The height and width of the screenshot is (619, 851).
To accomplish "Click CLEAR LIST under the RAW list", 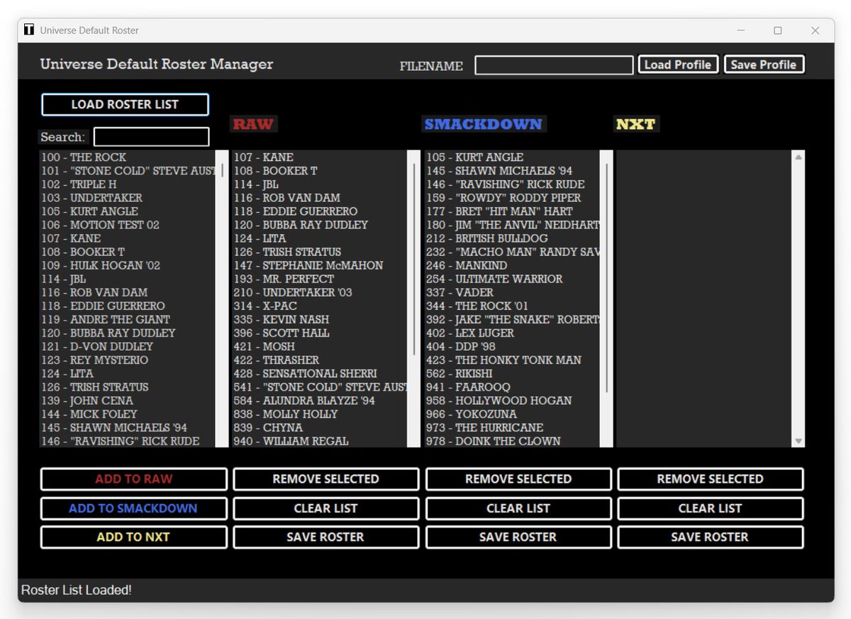I will click(x=326, y=508).
